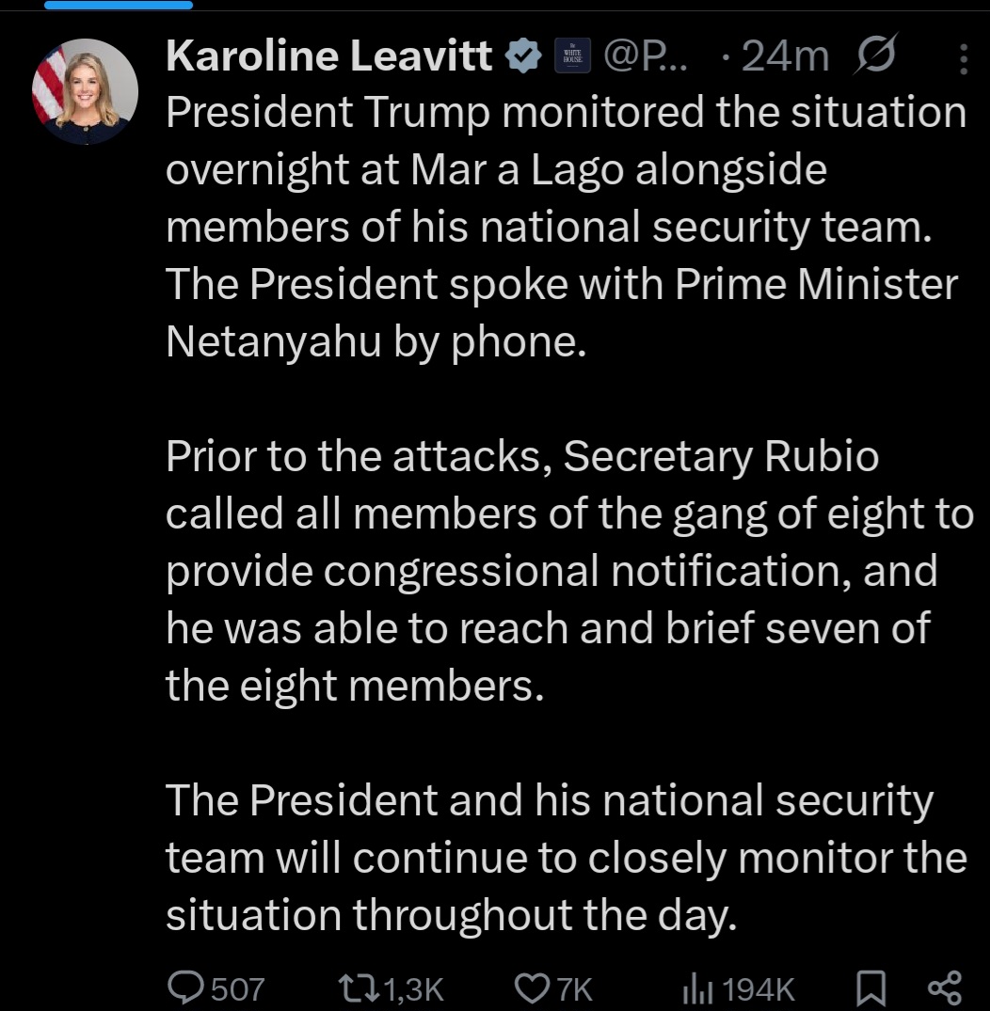Viewport: 990px width, 1011px height.
Task: Open the share post icon
Action: (944, 987)
